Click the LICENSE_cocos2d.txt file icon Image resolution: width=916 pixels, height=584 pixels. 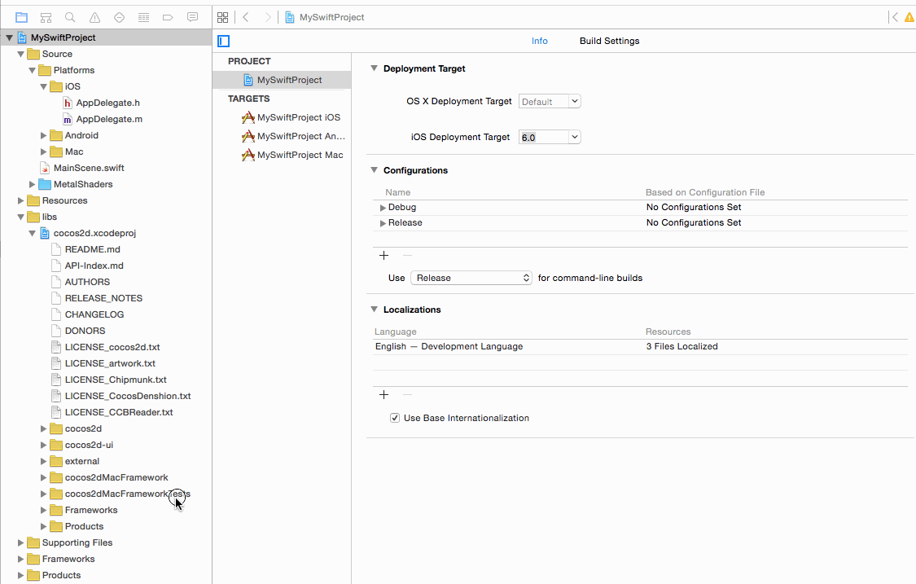(56, 347)
